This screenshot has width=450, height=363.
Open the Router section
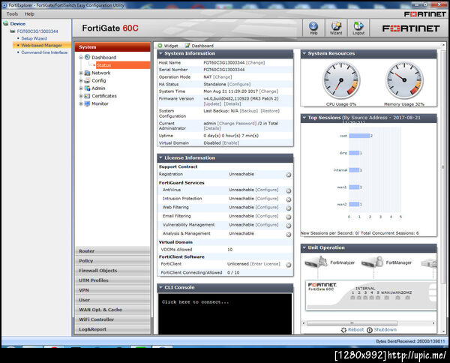pos(112,251)
